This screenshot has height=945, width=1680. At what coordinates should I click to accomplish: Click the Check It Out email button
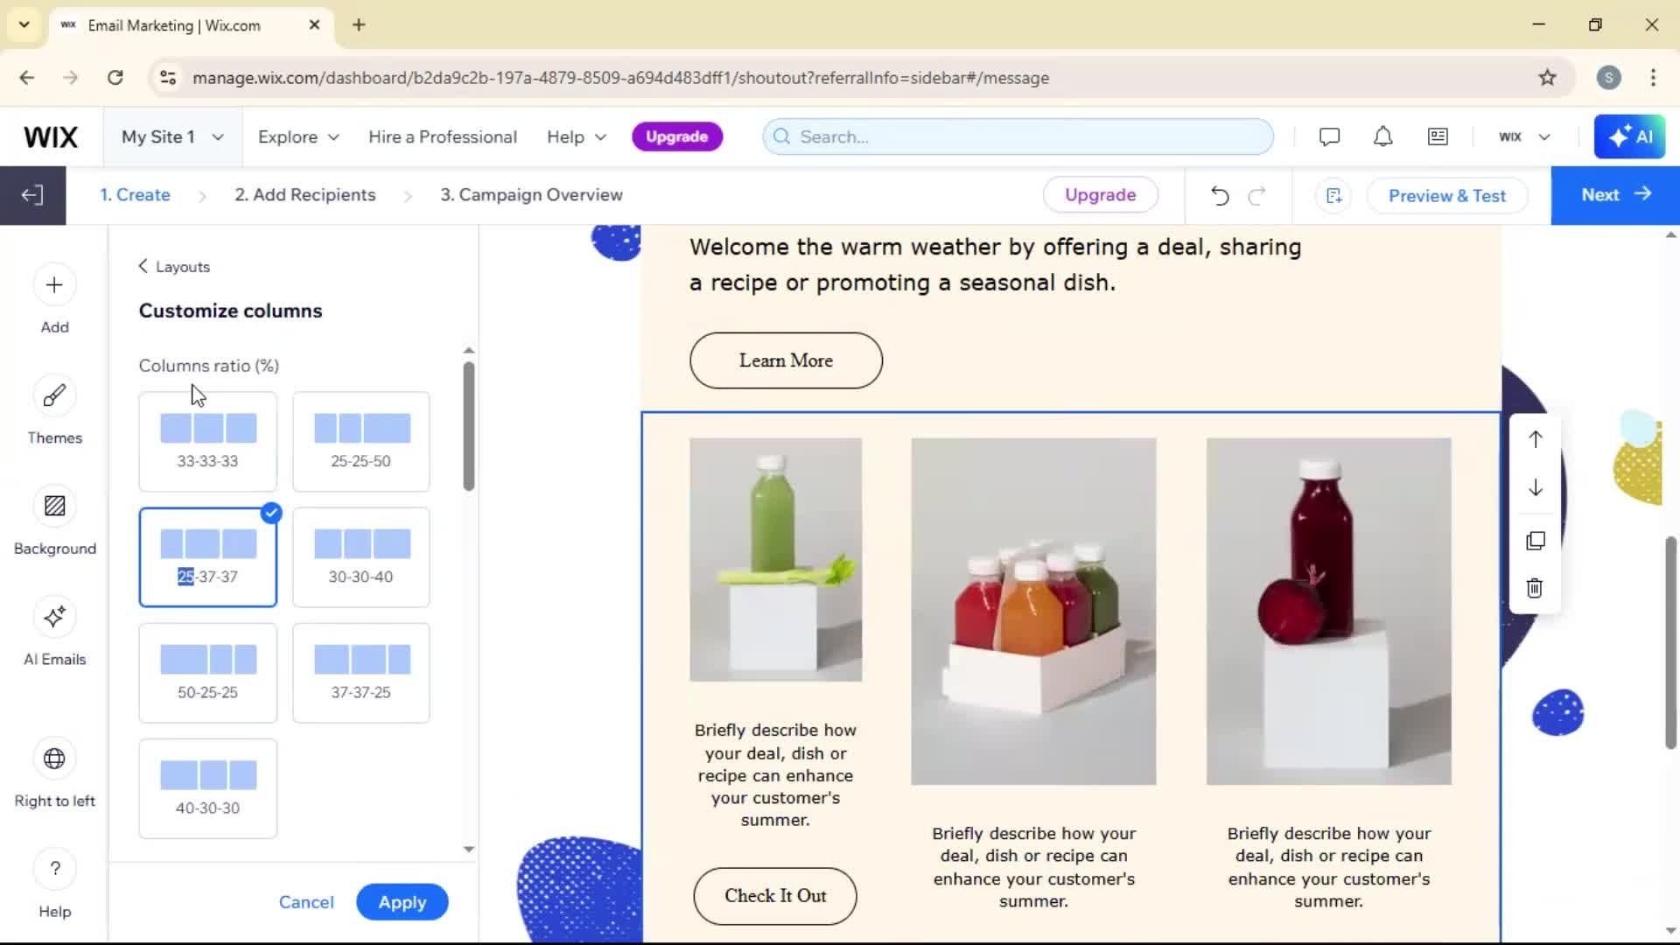(774, 896)
